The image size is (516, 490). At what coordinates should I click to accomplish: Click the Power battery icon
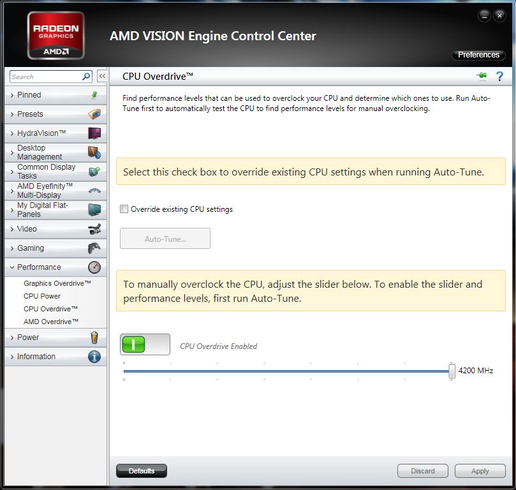94,338
